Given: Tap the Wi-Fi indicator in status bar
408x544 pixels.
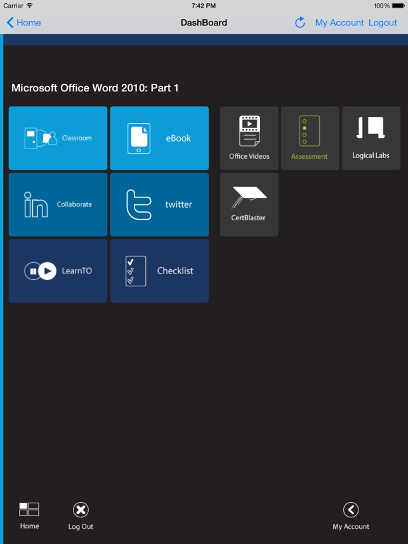Looking at the screenshot, I should coord(29,6).
